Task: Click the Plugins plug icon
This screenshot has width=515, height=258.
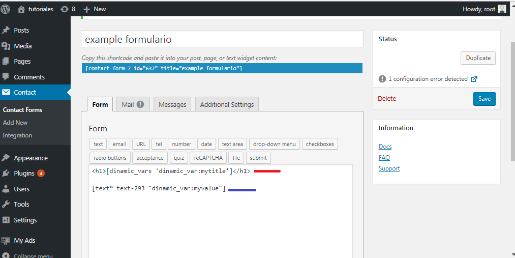Action: tap(6, 173)
